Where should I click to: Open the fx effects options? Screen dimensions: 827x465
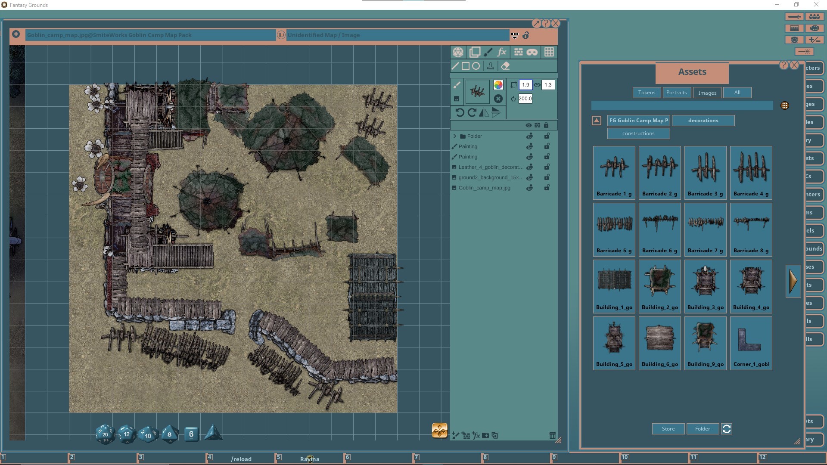[502, 52]
